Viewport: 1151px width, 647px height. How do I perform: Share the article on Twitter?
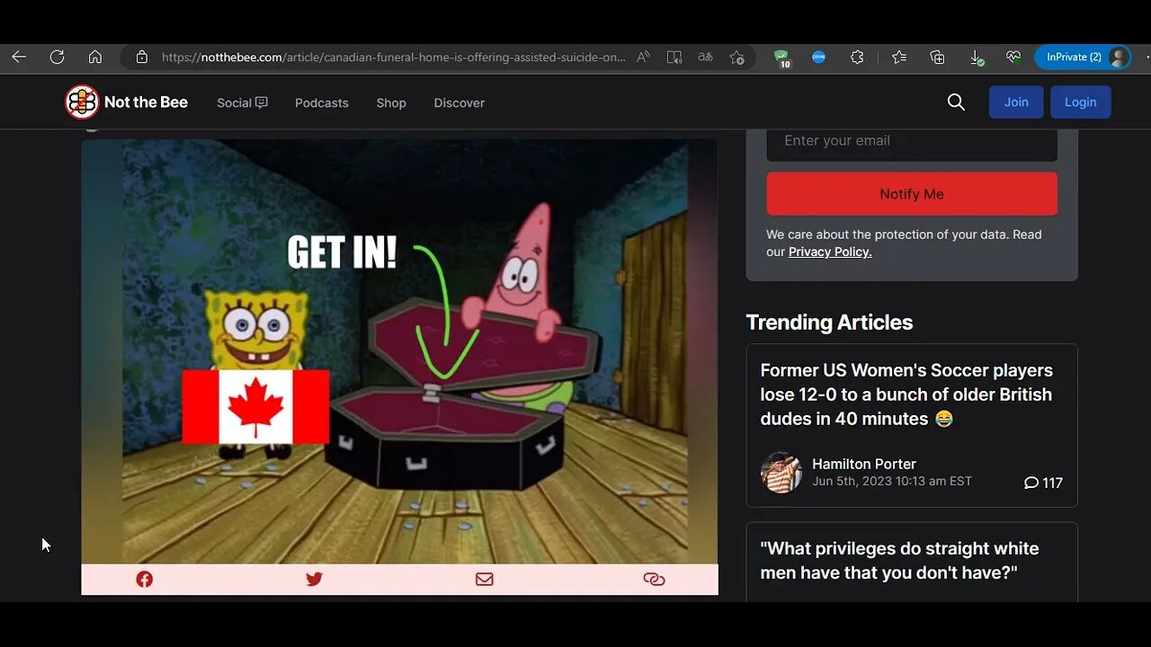314,580
